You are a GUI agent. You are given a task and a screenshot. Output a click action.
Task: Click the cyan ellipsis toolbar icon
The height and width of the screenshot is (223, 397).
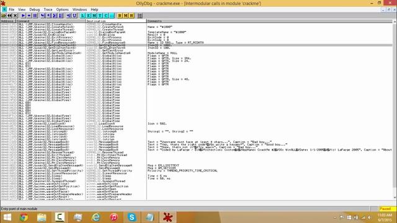click(112, 15)
